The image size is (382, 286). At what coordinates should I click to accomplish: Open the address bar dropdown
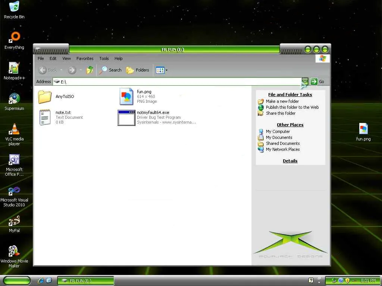(x=305, y=82)
